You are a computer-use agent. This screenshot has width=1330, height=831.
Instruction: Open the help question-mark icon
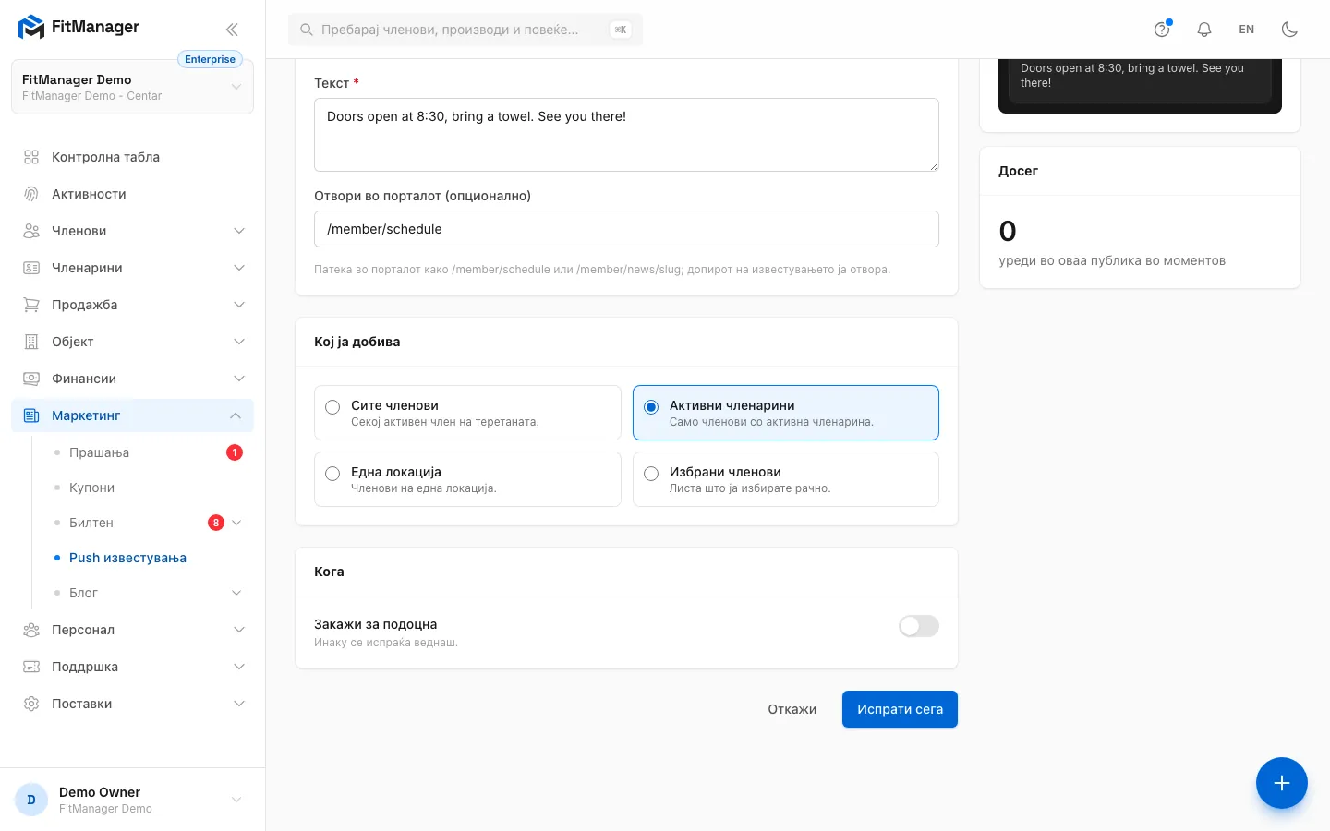click(x=1162, y=30)
